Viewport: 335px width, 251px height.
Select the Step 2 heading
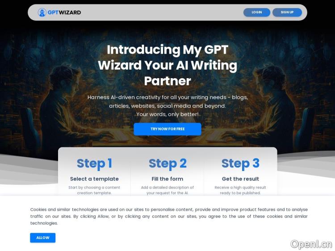click(x=167, y=163)
